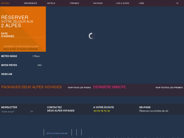The image size is (184, 138).
Task: Open the Météo Neige section
Action: pos(9,56)
